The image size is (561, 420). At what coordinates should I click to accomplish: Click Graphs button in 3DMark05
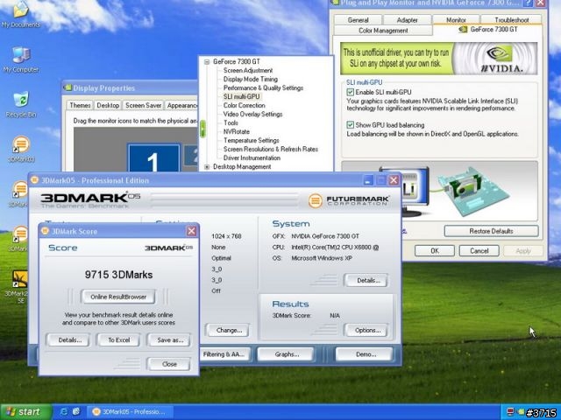287,354
